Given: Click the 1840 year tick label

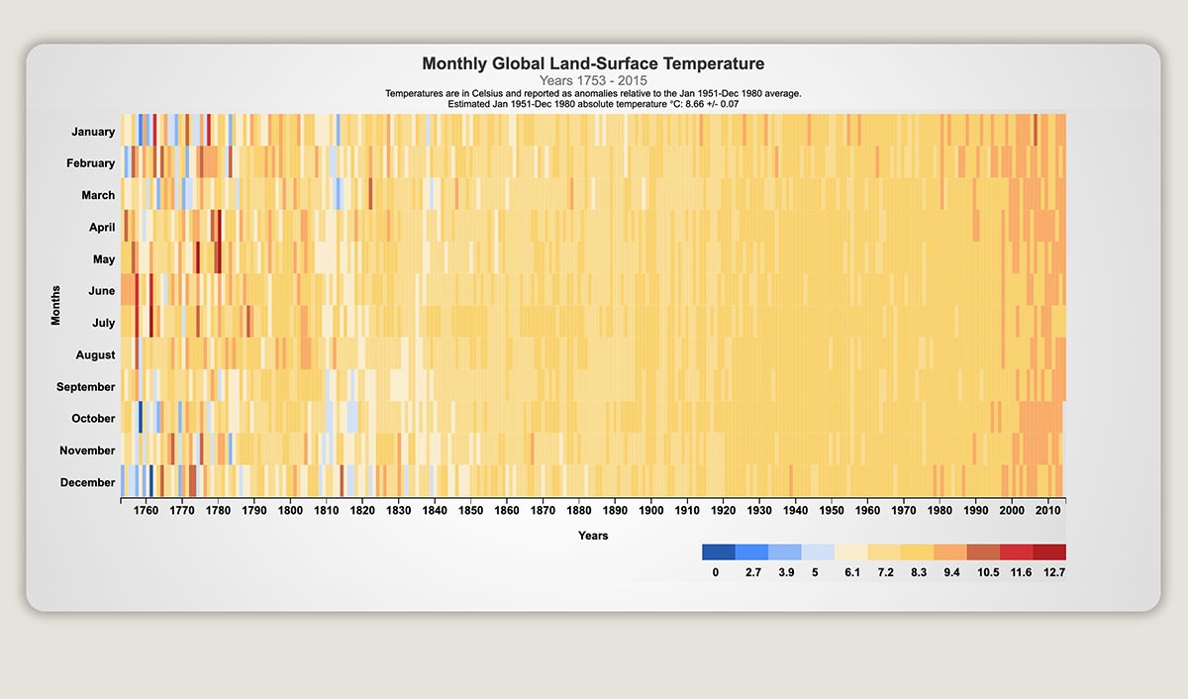Looking at the screenshot, I should coord(435,511).
